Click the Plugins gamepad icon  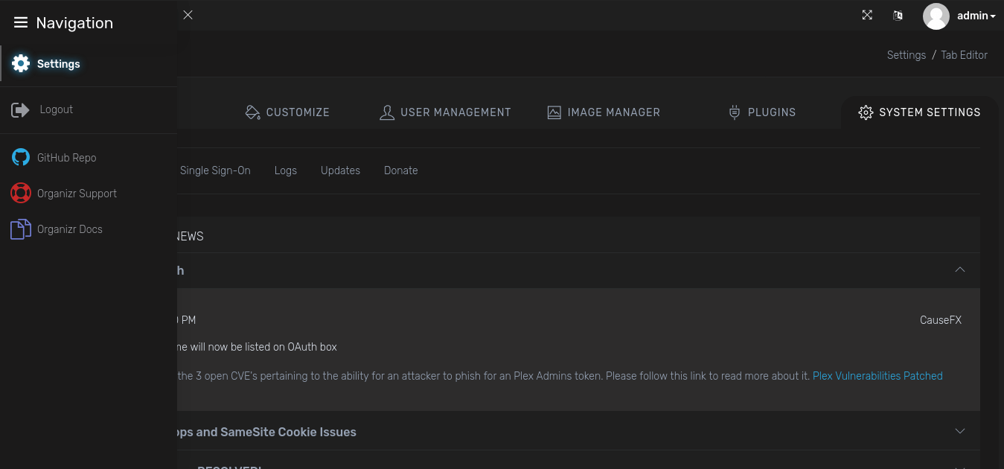coord(734,112)
